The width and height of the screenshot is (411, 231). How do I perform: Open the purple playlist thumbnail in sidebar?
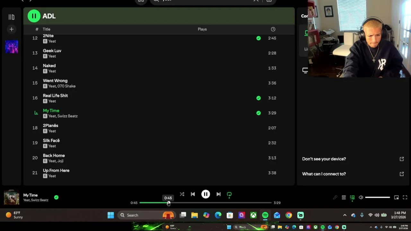(12, 47)
